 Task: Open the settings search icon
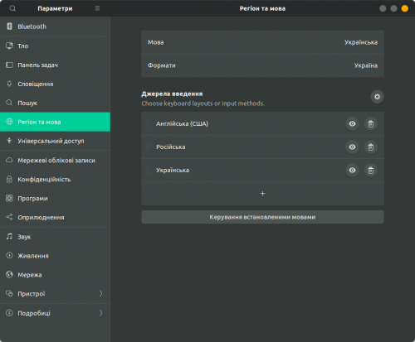[x=12, y=8]
